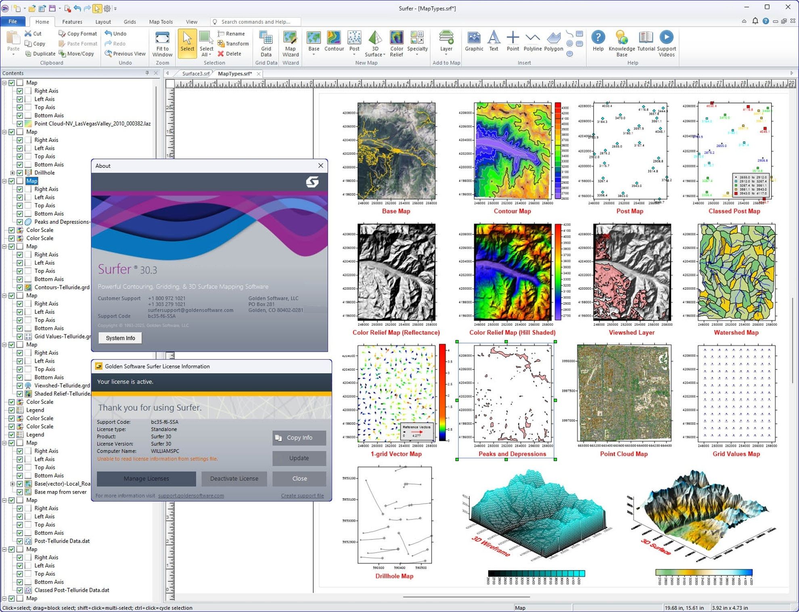The width and height of the screenshot is (799, 612).
Task: Collapse the first Map tree item
Action: (4, 82)
